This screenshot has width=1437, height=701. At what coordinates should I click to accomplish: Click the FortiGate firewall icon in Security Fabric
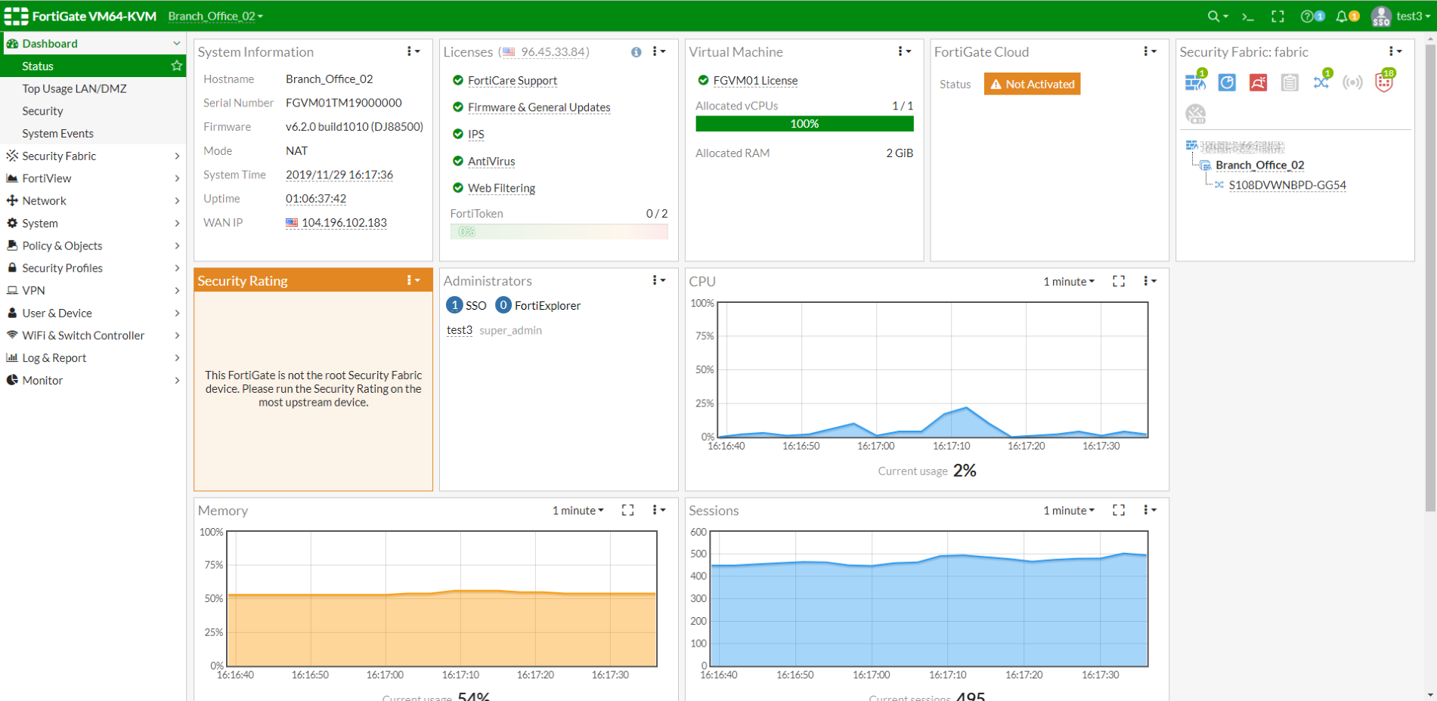[1195, 82]
